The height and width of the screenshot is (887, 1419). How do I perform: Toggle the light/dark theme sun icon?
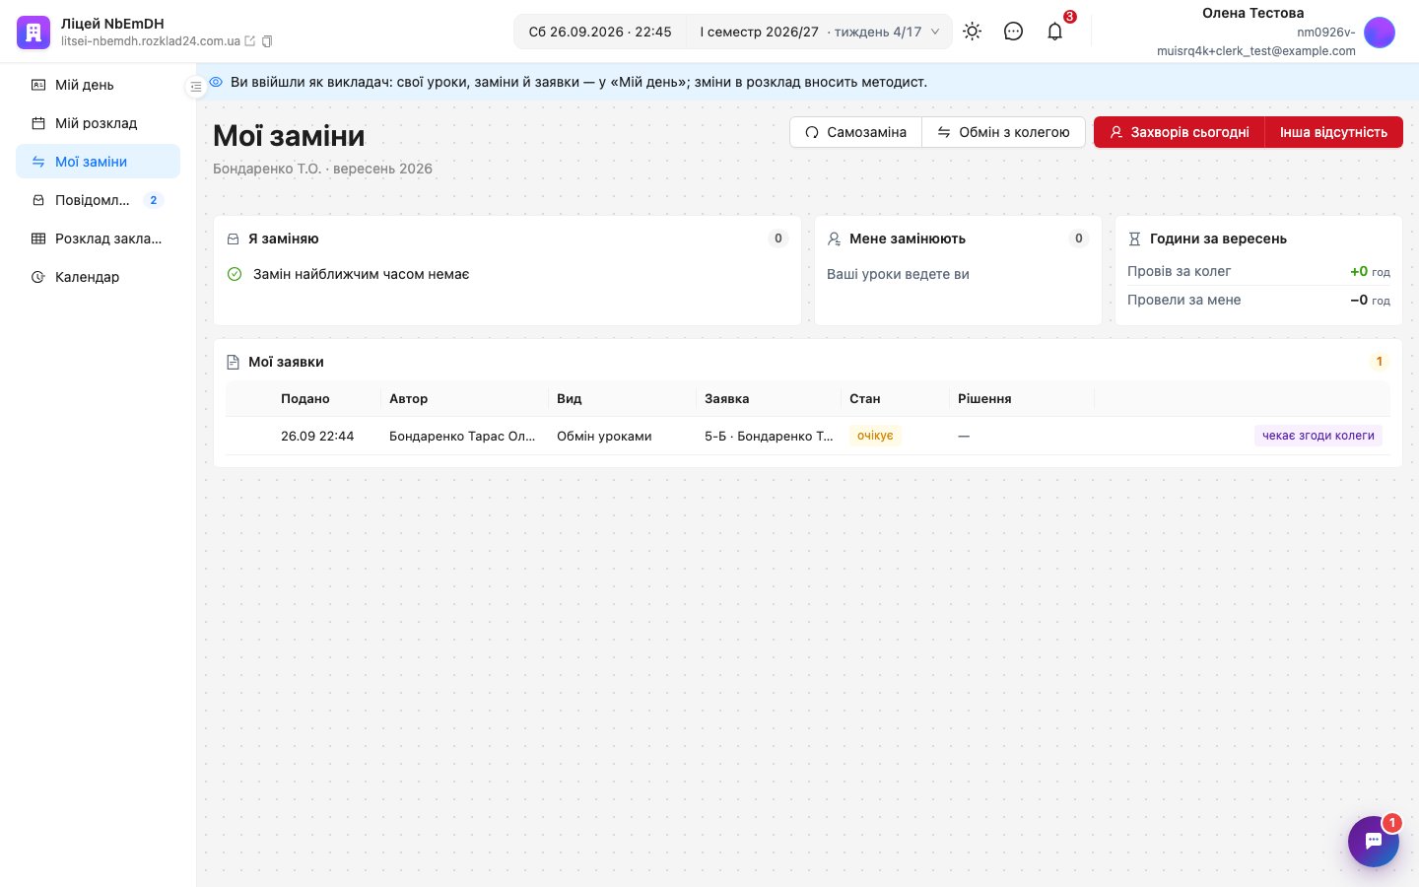[972, 32]
